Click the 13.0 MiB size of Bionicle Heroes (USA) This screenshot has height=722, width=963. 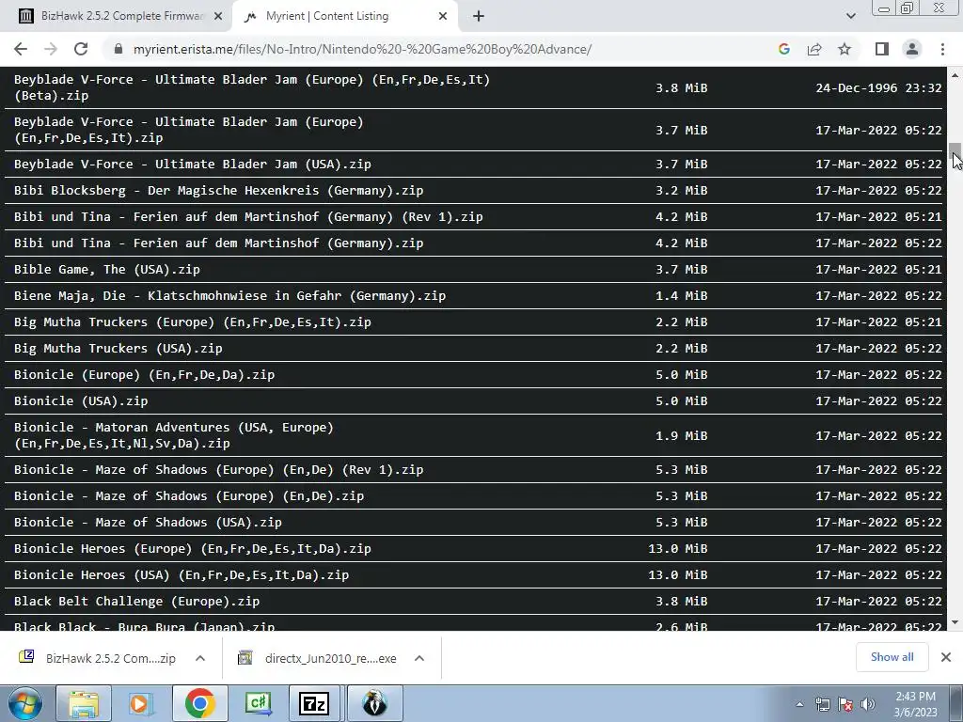point(677,575)
